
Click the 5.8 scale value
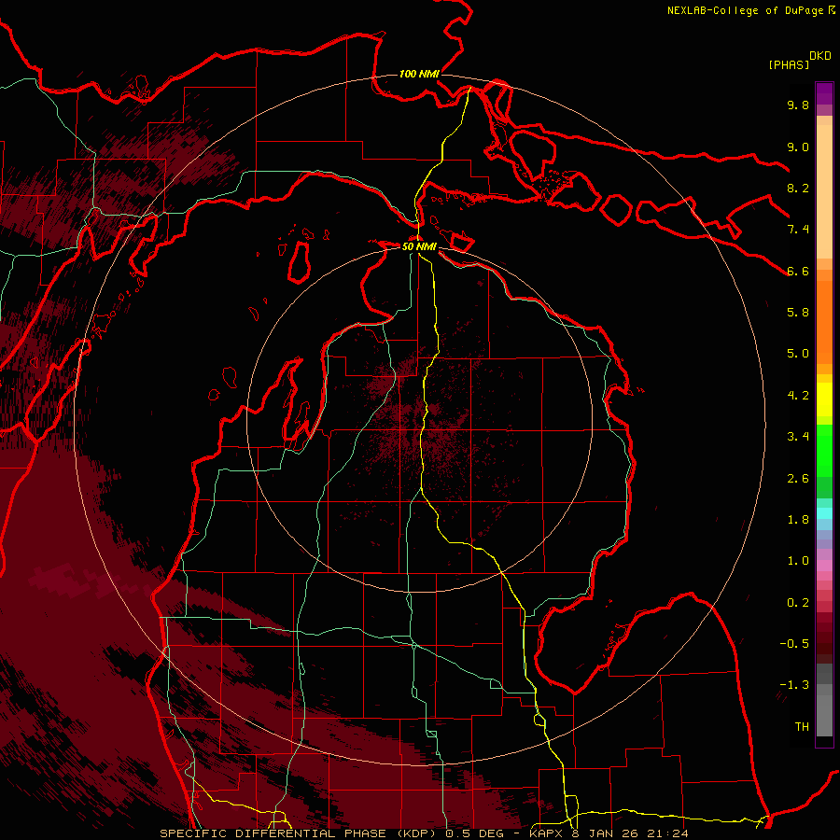point(798,313)
